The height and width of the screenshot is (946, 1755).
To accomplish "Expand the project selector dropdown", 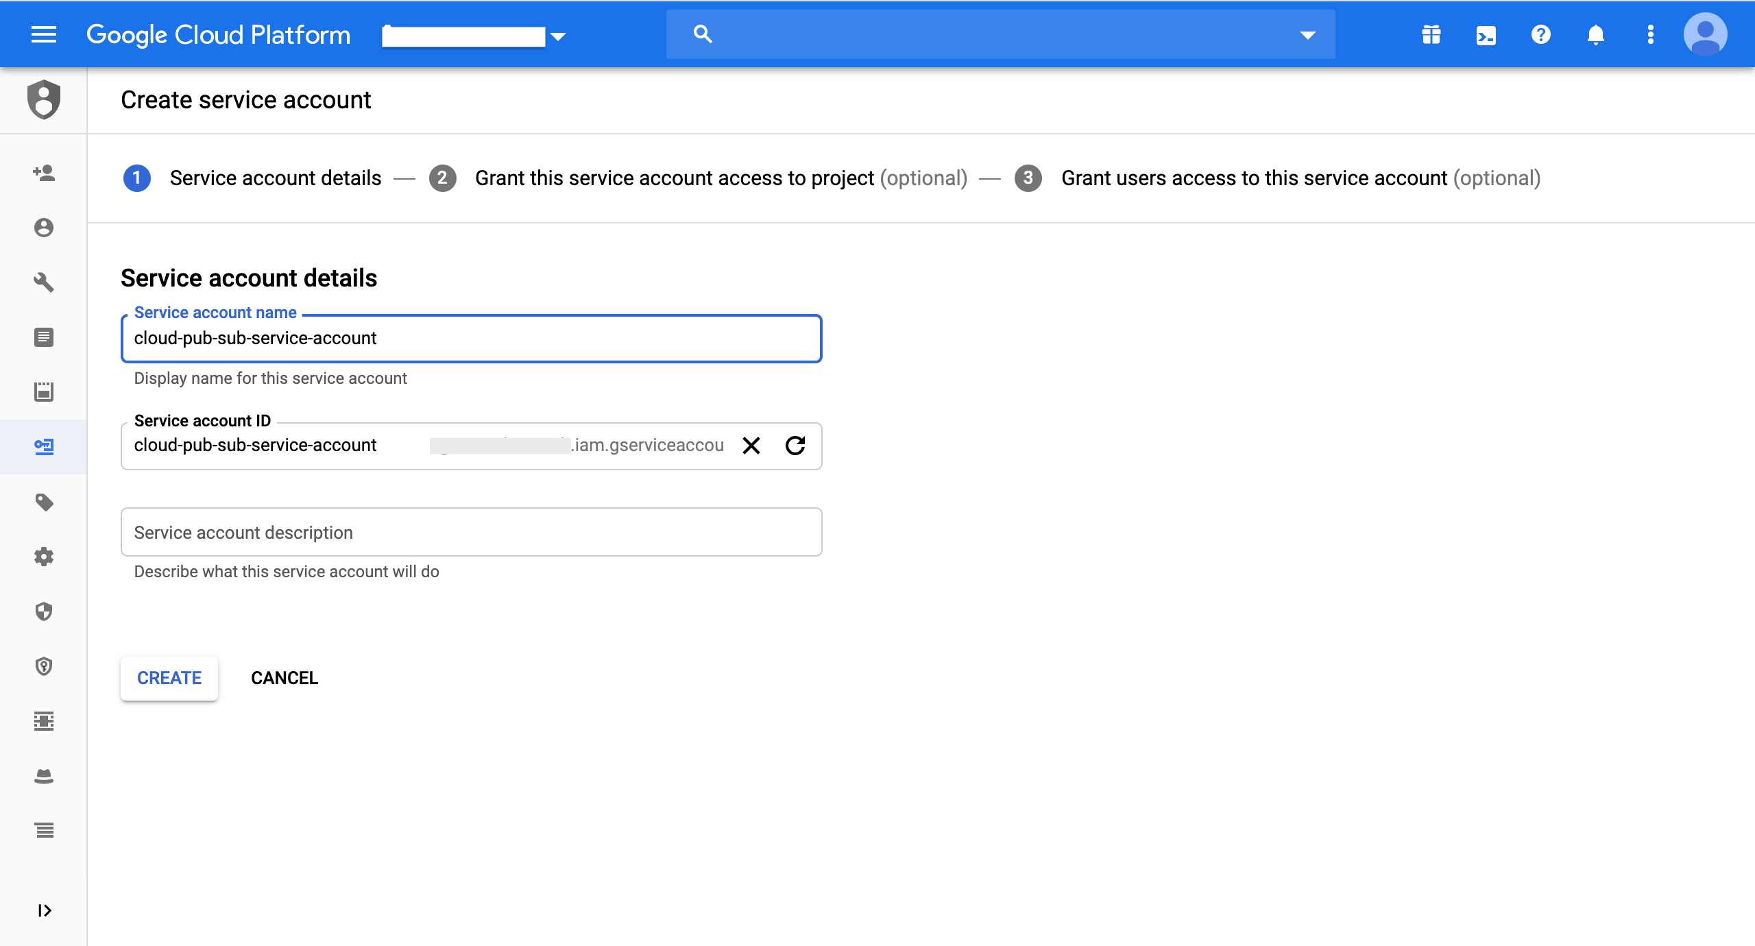I will tap(558, 36).
